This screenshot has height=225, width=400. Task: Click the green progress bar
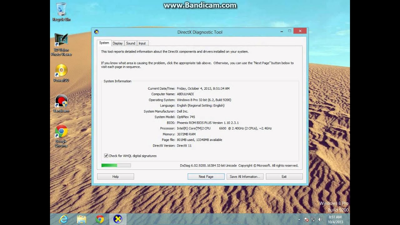(x=116, y=165)
